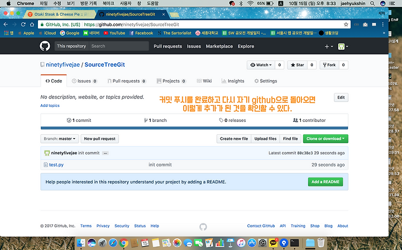The image size is (402, 250).
Task: Click the New pull request button
Action: click(100, 139)
